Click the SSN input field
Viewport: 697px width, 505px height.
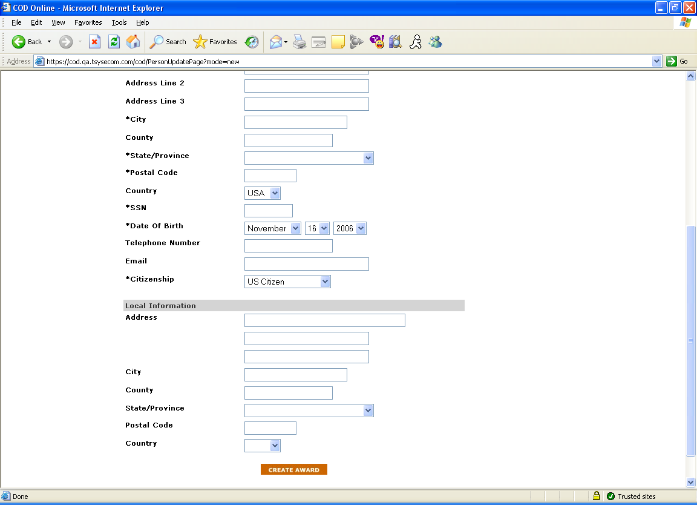click(269, 211)
